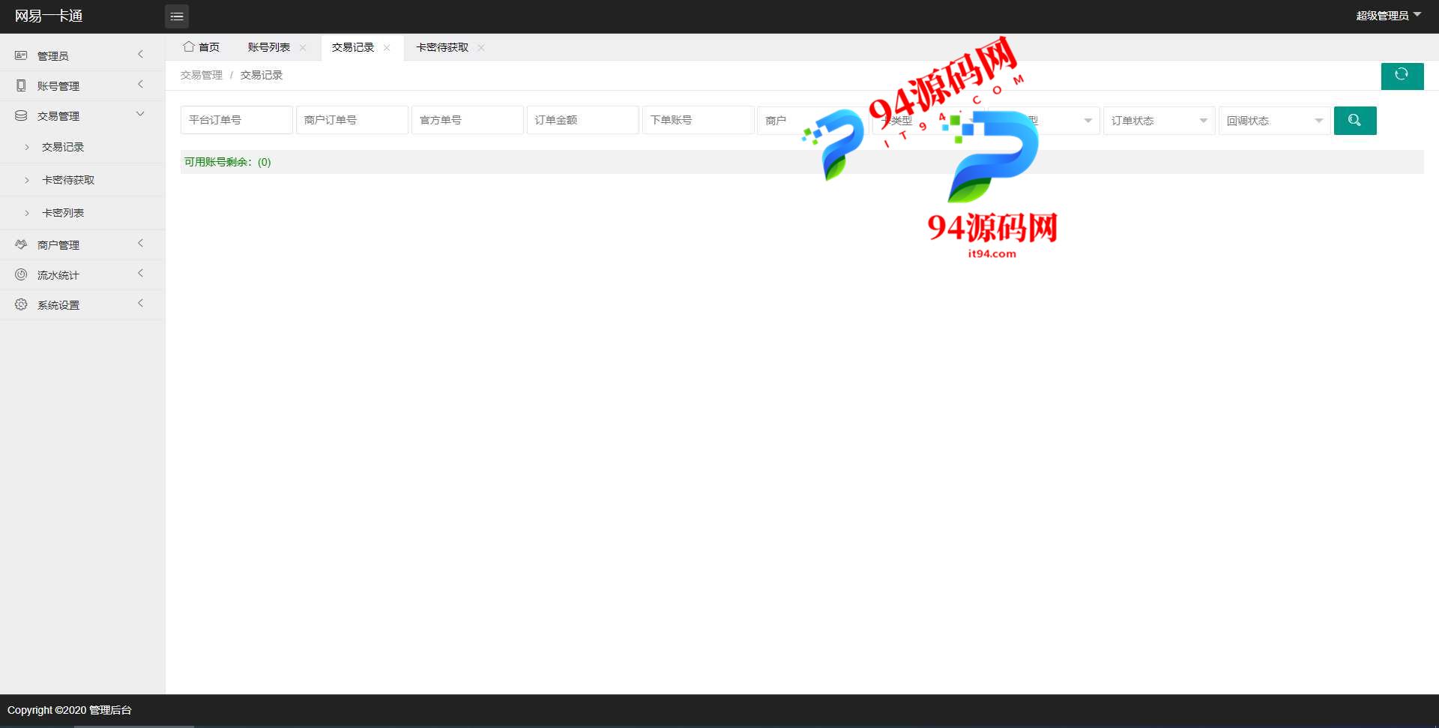Expand the 系统设置 menu chevron
The height and width of the screenshot is (728, 1439).
[140, 303]
